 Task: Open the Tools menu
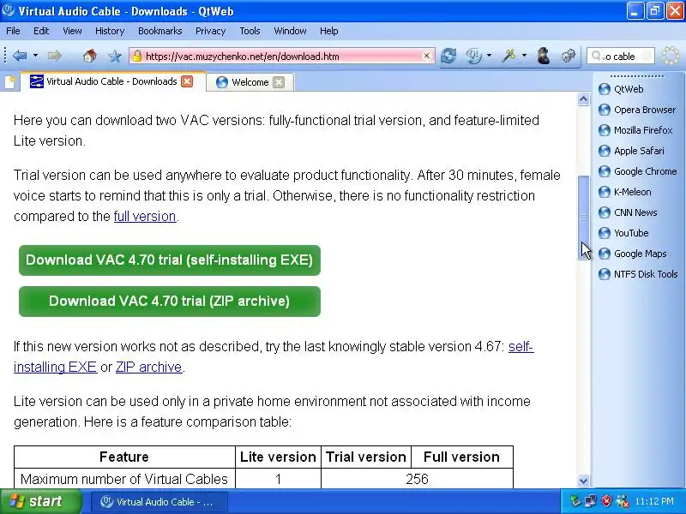coord(250,31)
